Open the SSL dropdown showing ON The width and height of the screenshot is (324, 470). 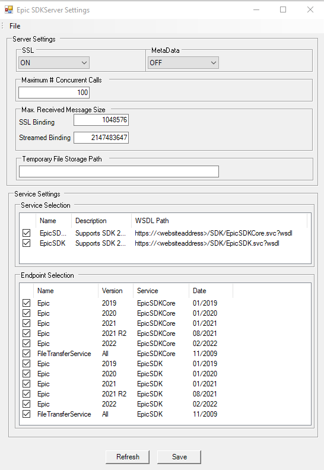54,63
